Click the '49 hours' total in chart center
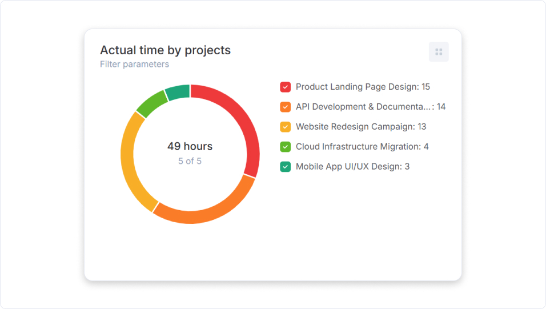This screenshot has width=546, height=309. tap(190, 146)
